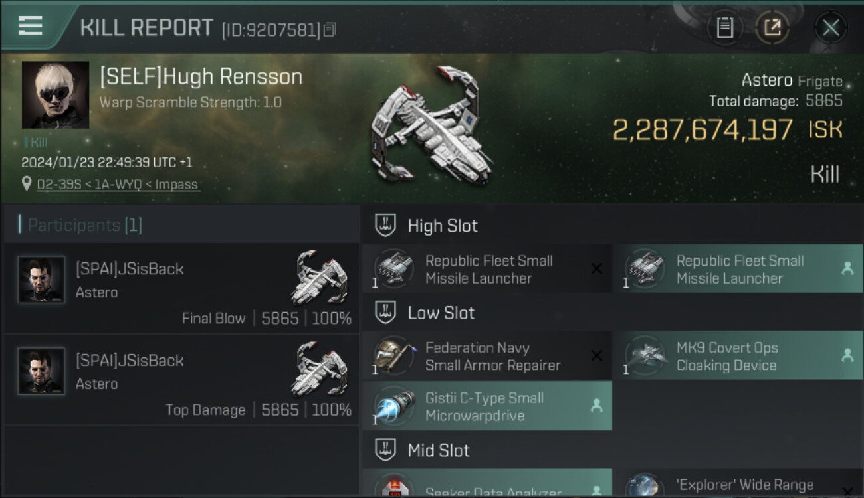Image resolution: width=864 pixels, height=498 pixels.
Task: Copy the kill report ID
Action: 330,29
